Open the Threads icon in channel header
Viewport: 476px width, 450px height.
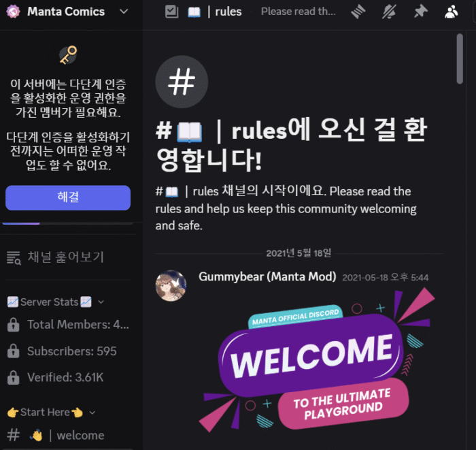tap(358, 12)
